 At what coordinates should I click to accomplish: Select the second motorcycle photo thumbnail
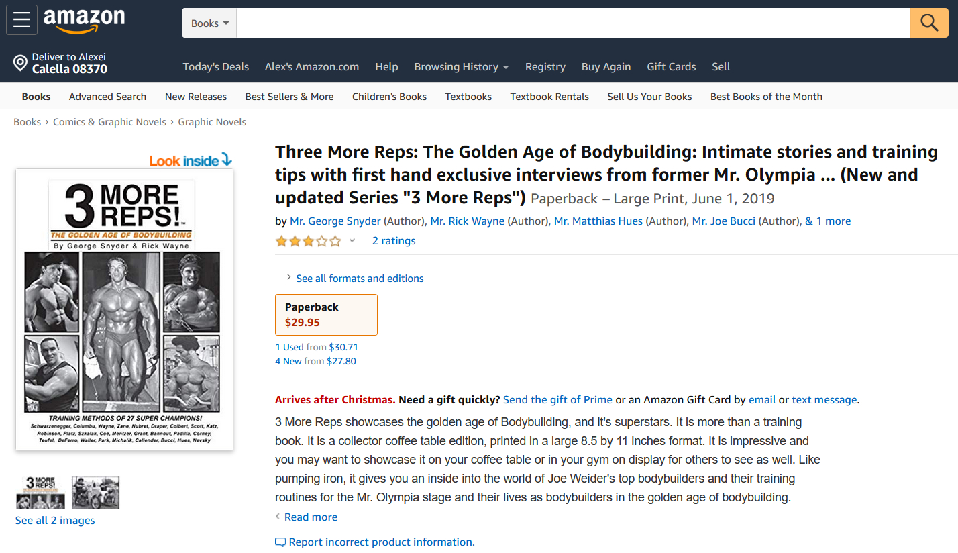pyautogui.click(x=95, y=493)
